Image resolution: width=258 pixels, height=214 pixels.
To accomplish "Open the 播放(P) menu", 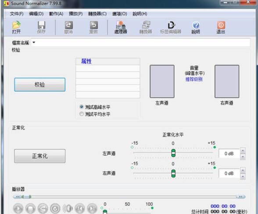I will coord(75,14).
